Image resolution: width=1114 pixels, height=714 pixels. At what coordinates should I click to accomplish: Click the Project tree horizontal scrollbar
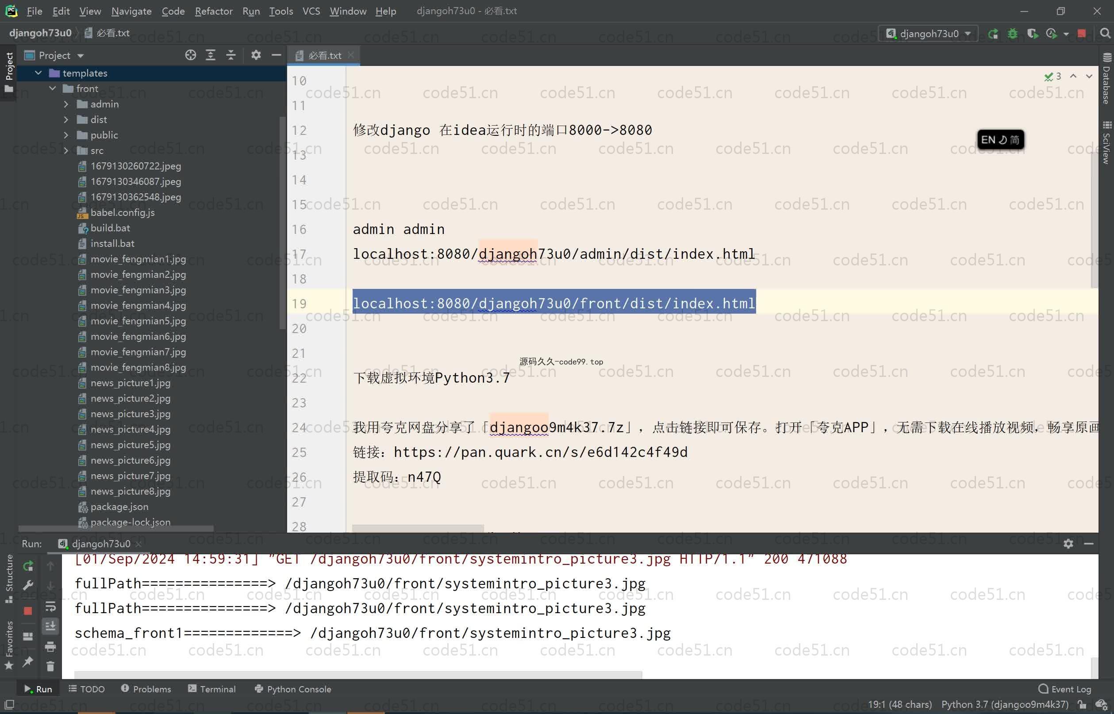(x=116, y=529)
